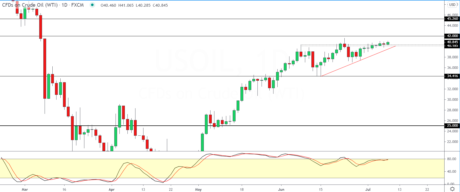Click the 24.000 price axis tick
Screen dimensions: 460x192
(453, 131)
